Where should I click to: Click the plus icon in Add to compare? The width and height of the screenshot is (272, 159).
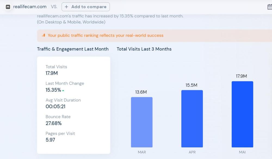67,7
